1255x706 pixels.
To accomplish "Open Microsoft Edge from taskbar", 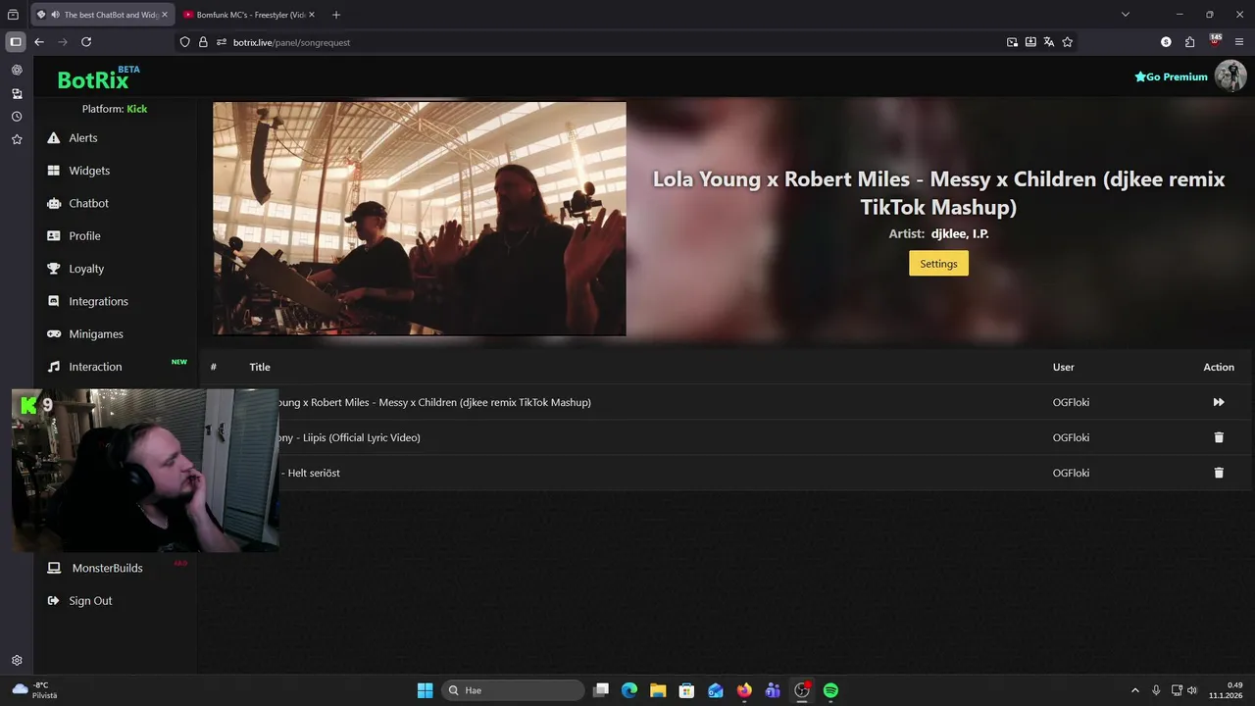I will 629,690.
